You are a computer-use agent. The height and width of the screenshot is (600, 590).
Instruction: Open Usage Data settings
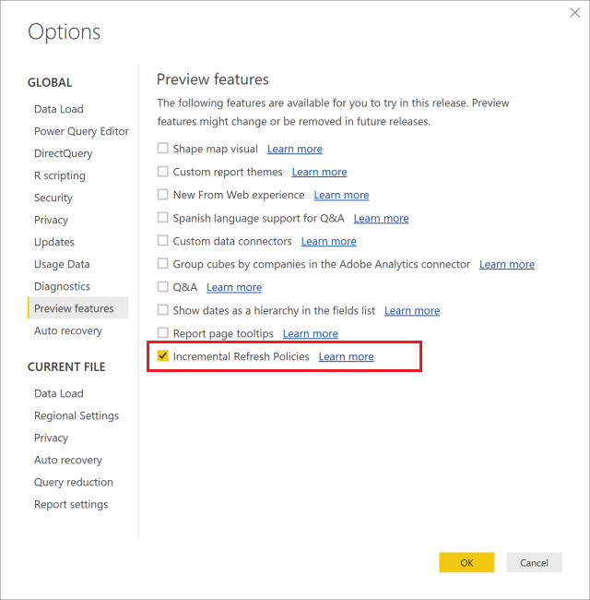(x=62, y=264)
